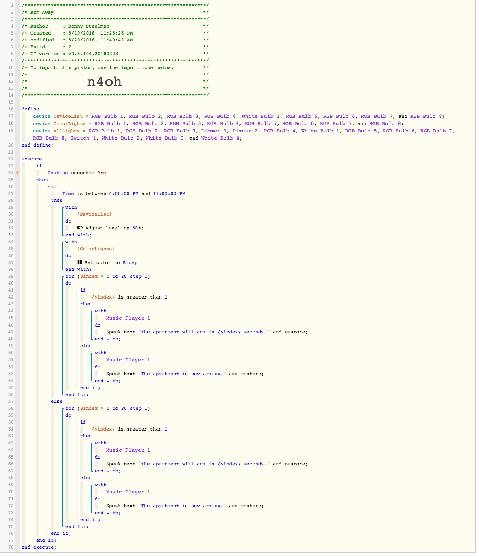Viewport: 479px width, 556px height.
Task: Click the Blue color value
Action: 128,263
